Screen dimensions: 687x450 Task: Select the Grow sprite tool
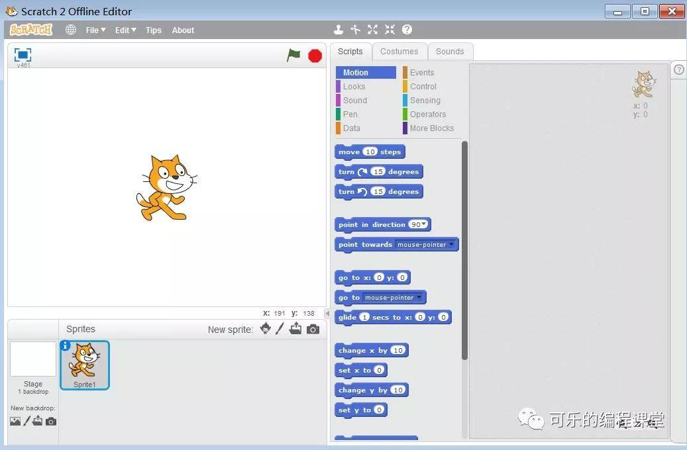point(372,30)
